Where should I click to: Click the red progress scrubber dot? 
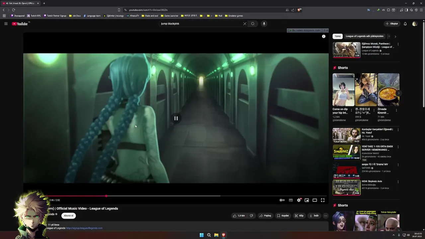[x=106, y=196]
